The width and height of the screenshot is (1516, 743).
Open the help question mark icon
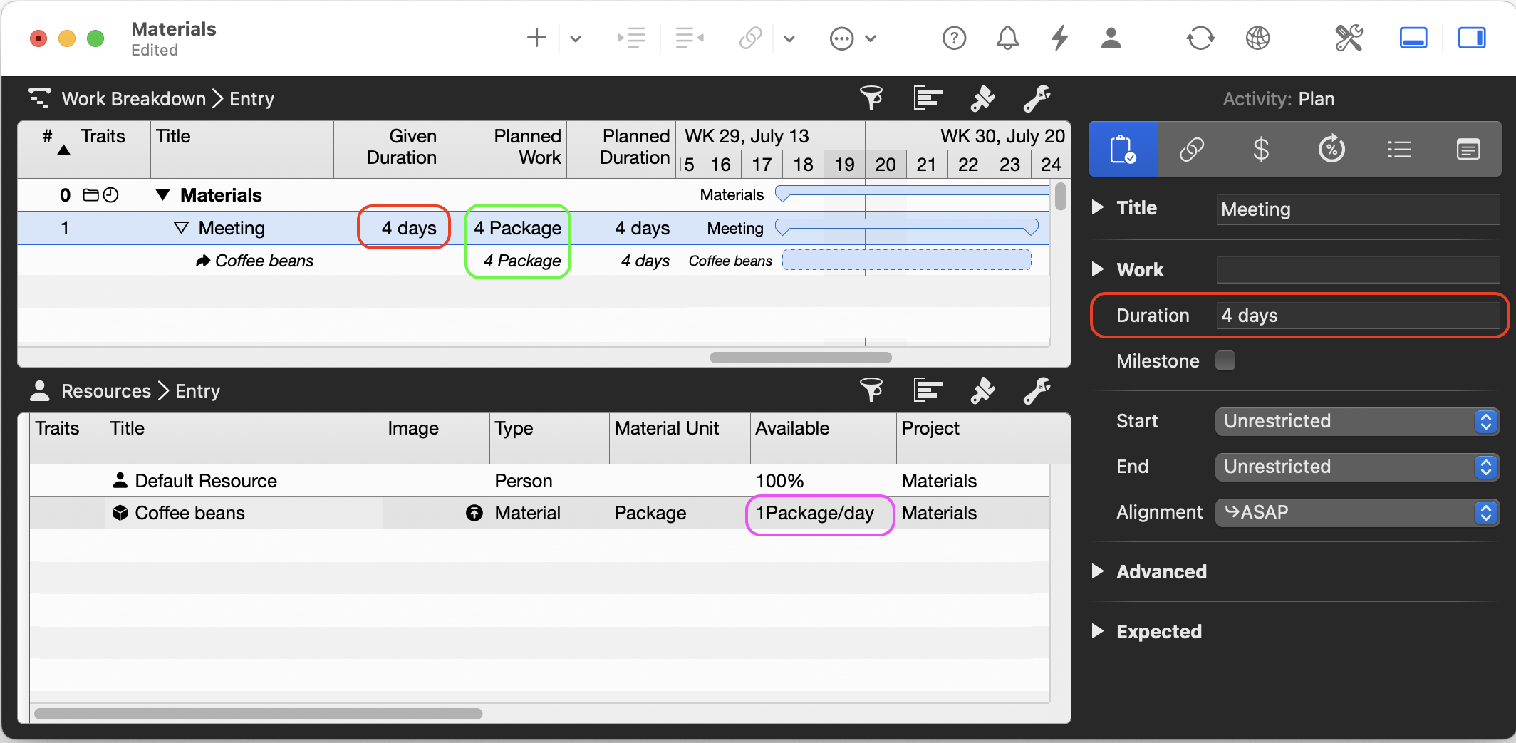click(954, 38)
